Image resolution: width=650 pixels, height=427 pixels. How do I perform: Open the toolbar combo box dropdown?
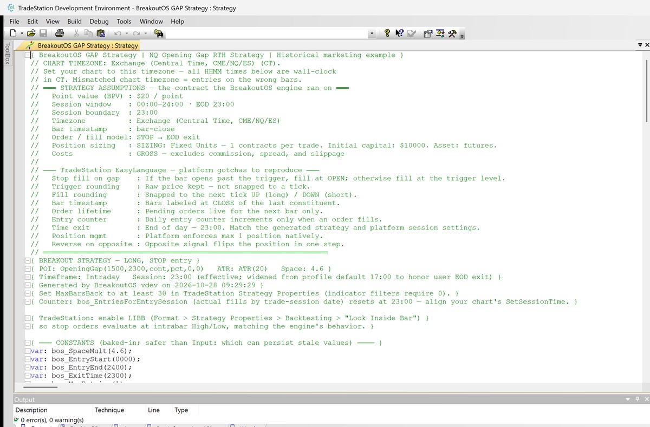pyautogui.click(x=372, y=34)
